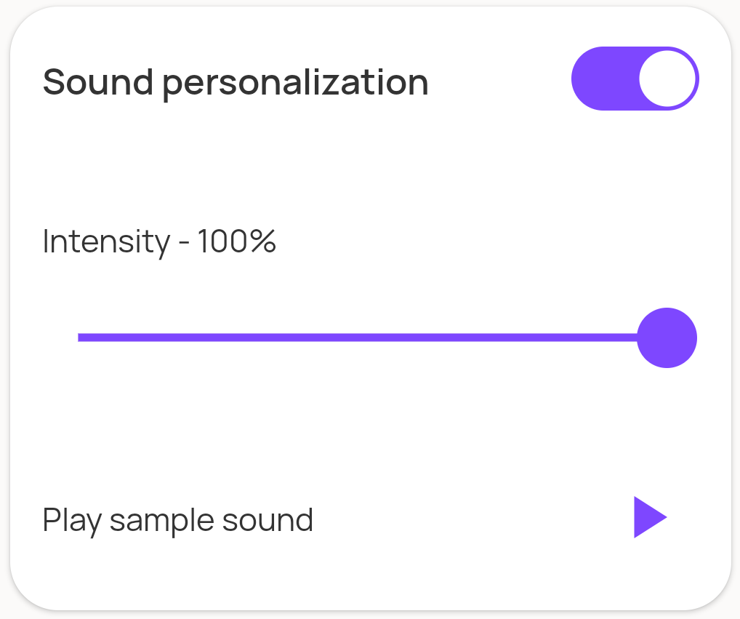Click the word "Intensity" above the slider
Image resolution: width=740 pixels, height=619 pixels.
click(x=106, y=241)
